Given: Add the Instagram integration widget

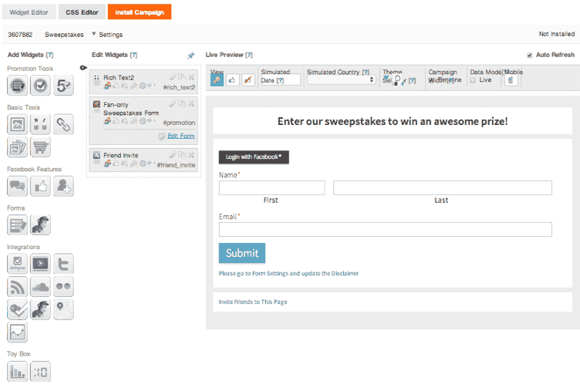Looking at the screenshot, I should click(x=17, y=264).
